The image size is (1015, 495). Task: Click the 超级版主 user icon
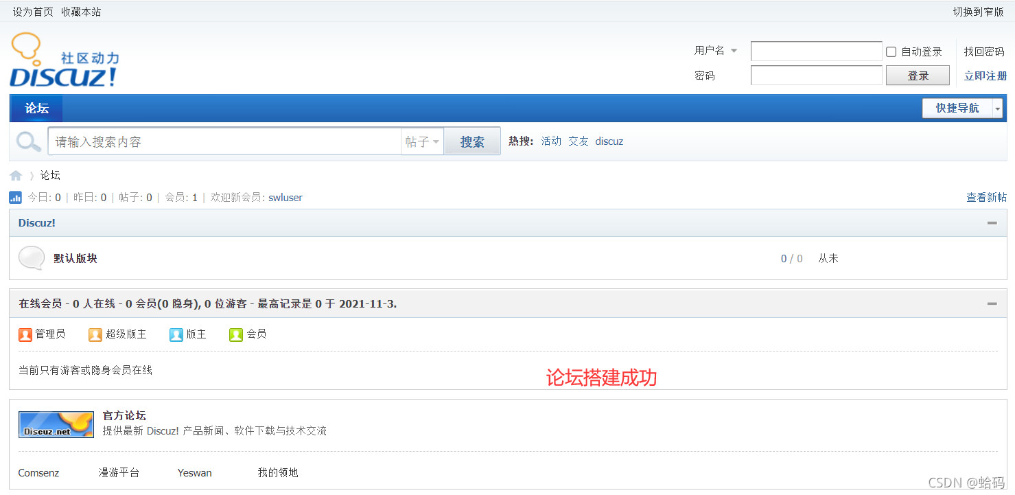point(95,334)
